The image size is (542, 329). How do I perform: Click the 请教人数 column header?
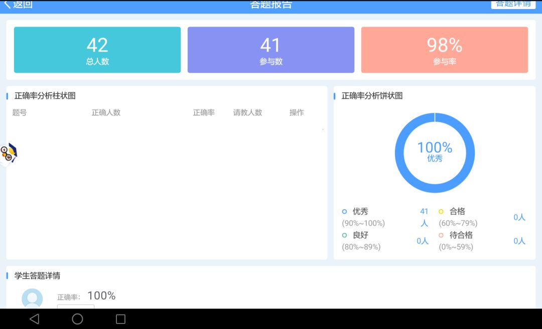coord(247,113)
